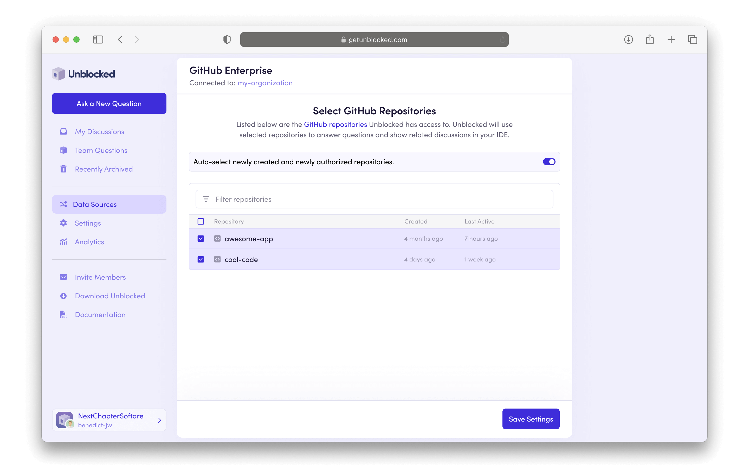The height and width of the screenshot is (473, 749).
Task: Uncheck the awesome-app checkbox
Action: pyautogui.click(x=201, y=238)
